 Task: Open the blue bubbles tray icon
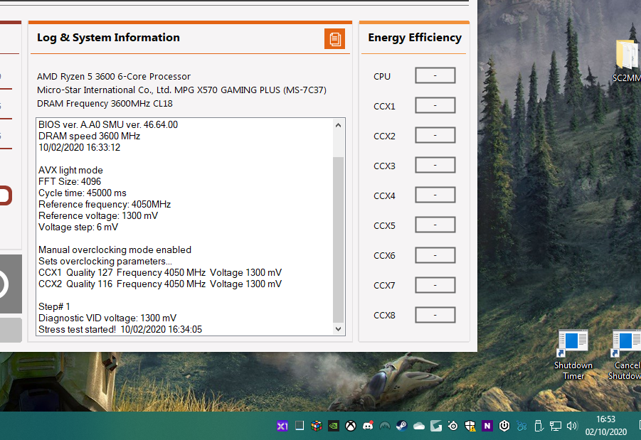pos(521,426)
